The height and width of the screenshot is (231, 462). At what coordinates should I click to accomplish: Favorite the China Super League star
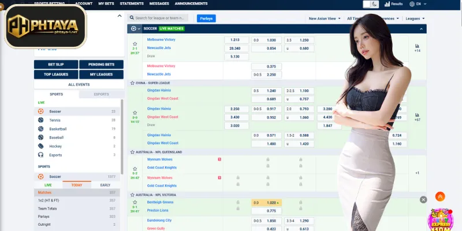(132, 83)
